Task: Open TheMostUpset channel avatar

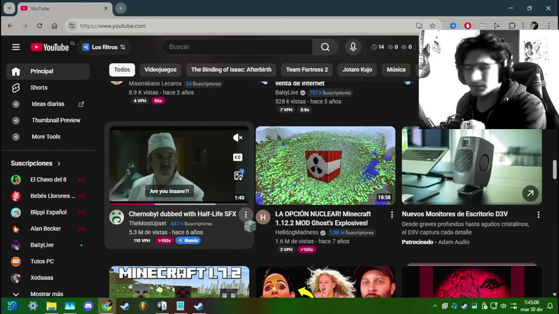Action: pos(117,217)
